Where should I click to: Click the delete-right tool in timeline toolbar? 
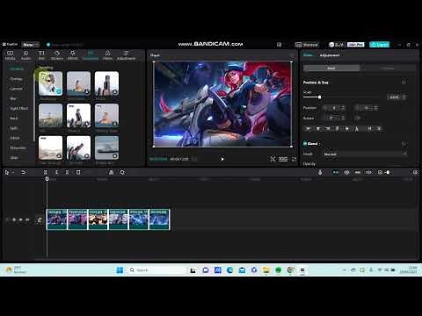tap(67, 172)
